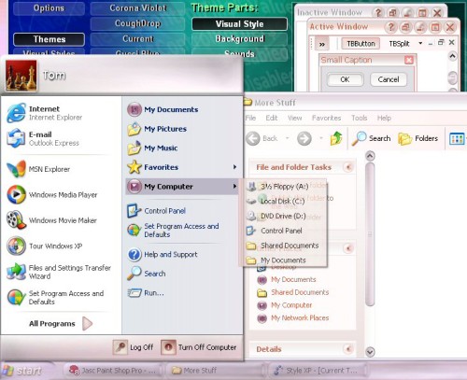Viewport: 467px width, 380px height.
Task: Click the Up folder icon in Explorer toolbar
Action: click(336, 138)
